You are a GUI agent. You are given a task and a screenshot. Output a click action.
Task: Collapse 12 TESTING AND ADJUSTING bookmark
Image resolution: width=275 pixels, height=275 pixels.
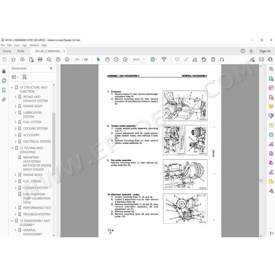point(12,148)
